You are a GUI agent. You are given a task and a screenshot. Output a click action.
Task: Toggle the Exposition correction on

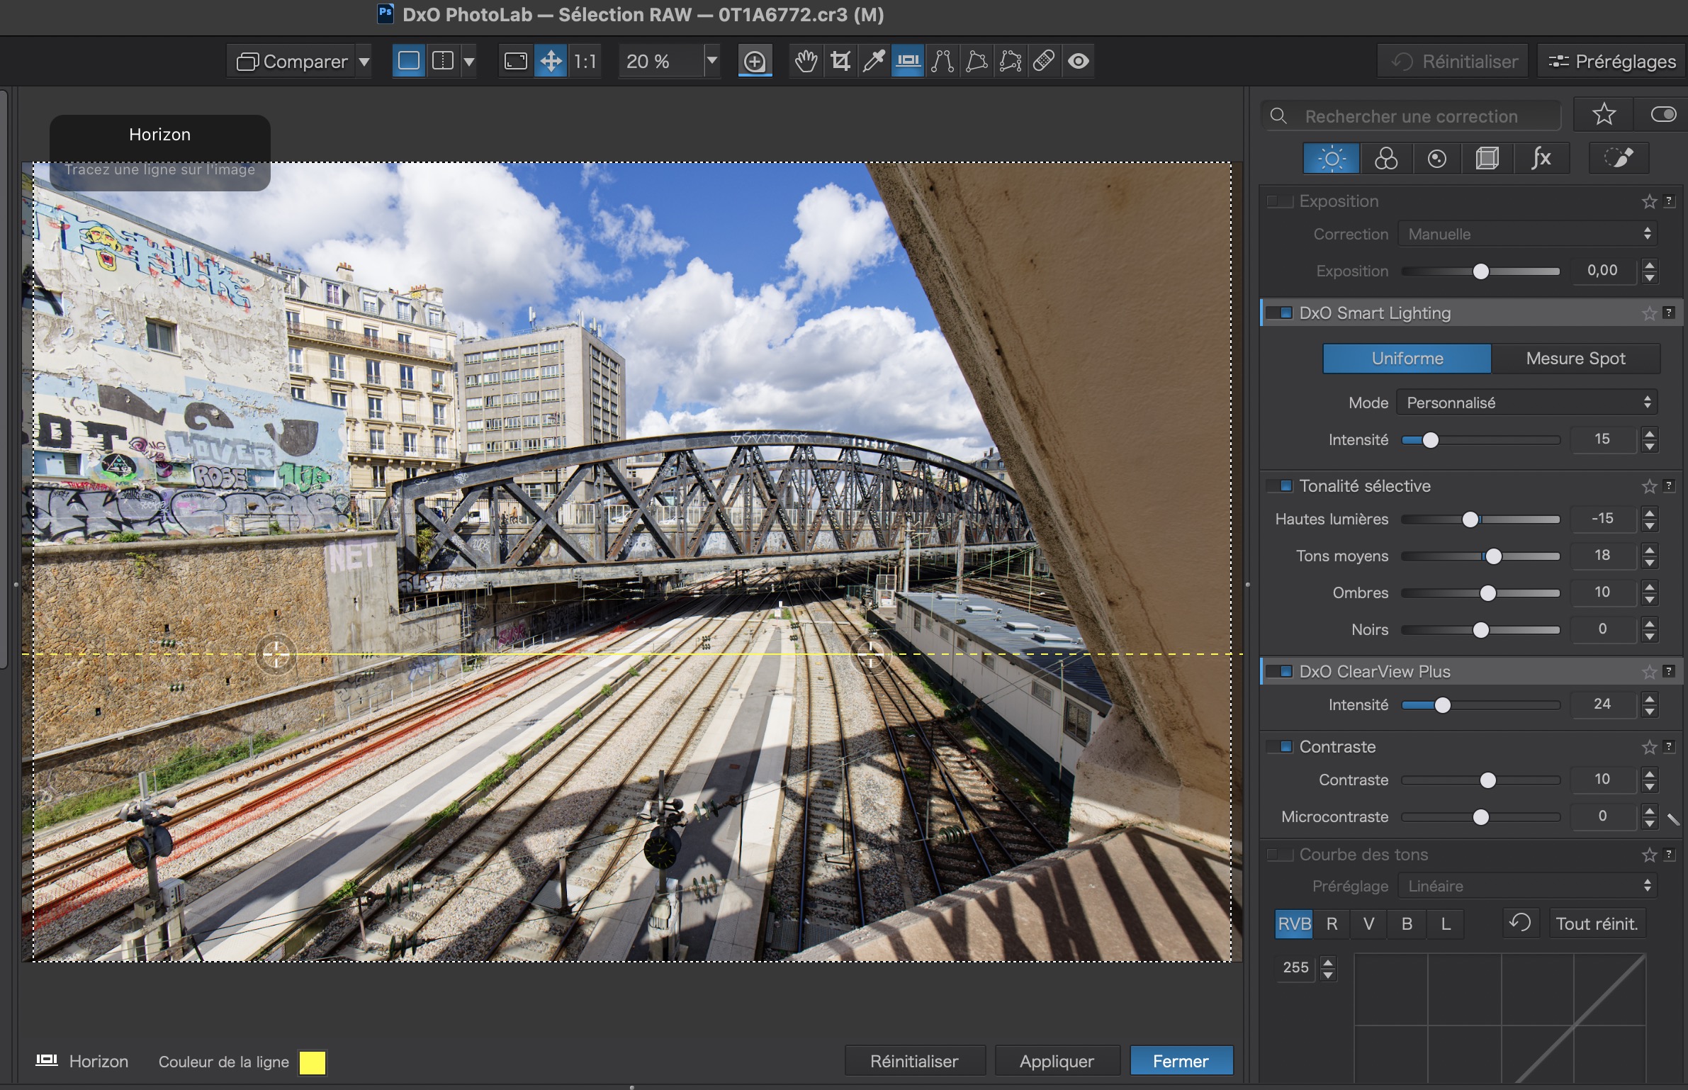(x=1280, y=202)
